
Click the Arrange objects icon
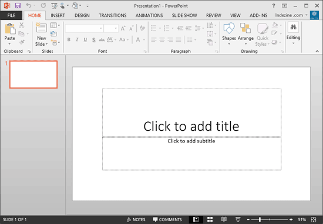(x=245, y=28)
